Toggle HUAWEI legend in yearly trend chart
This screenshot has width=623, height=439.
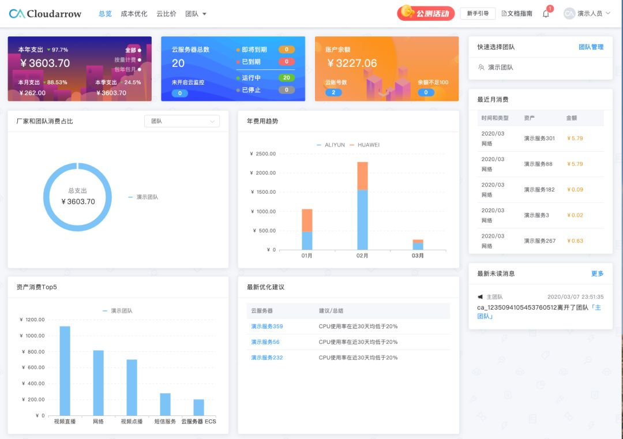365,145
